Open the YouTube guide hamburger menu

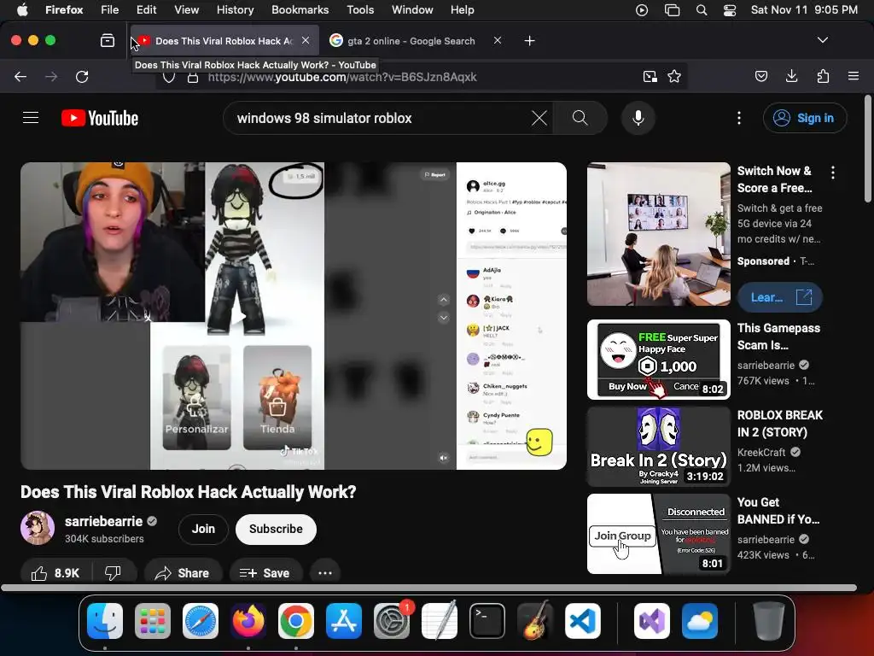[31, 118]
